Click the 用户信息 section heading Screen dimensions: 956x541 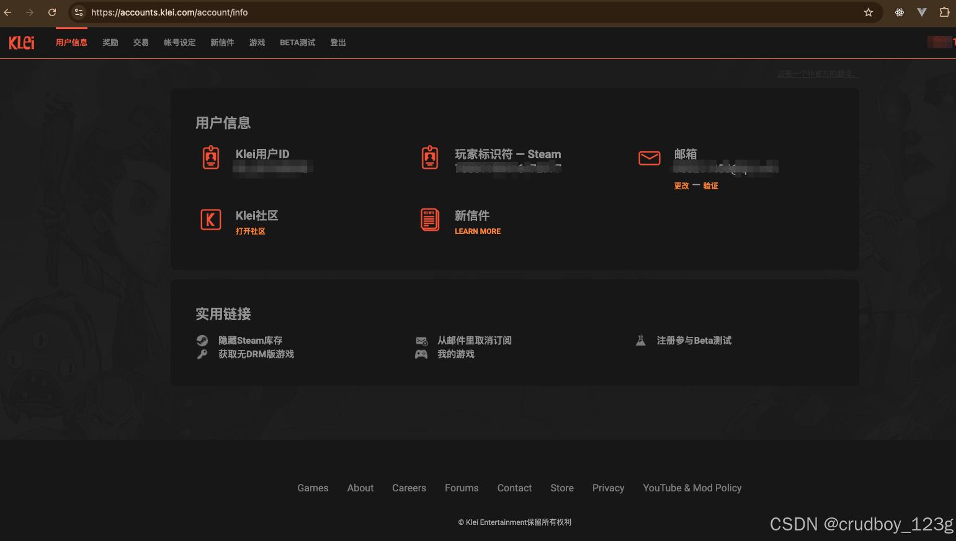tap(223, 123)
